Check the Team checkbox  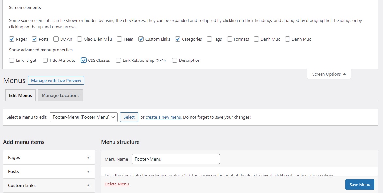119,39
